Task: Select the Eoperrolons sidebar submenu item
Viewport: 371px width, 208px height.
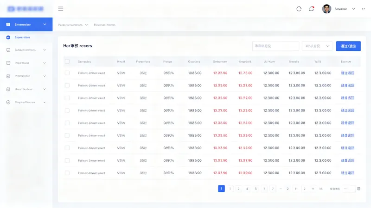Action: (x=22, y=37)
